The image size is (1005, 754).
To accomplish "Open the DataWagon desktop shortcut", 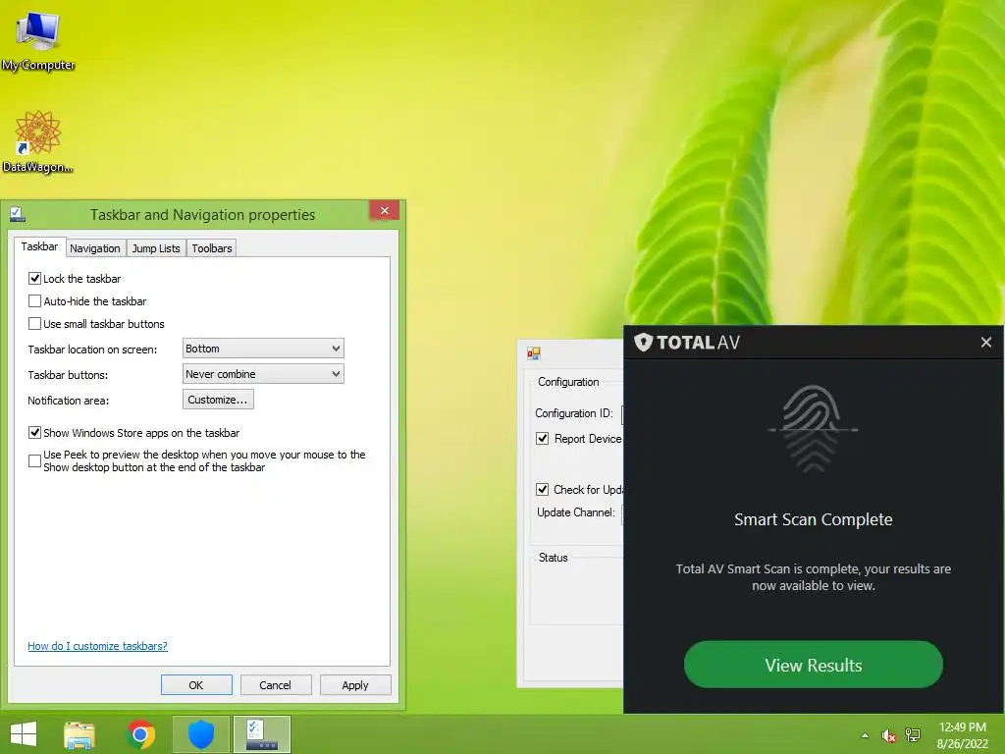I will pyautogui.click(x=38, y=141).
